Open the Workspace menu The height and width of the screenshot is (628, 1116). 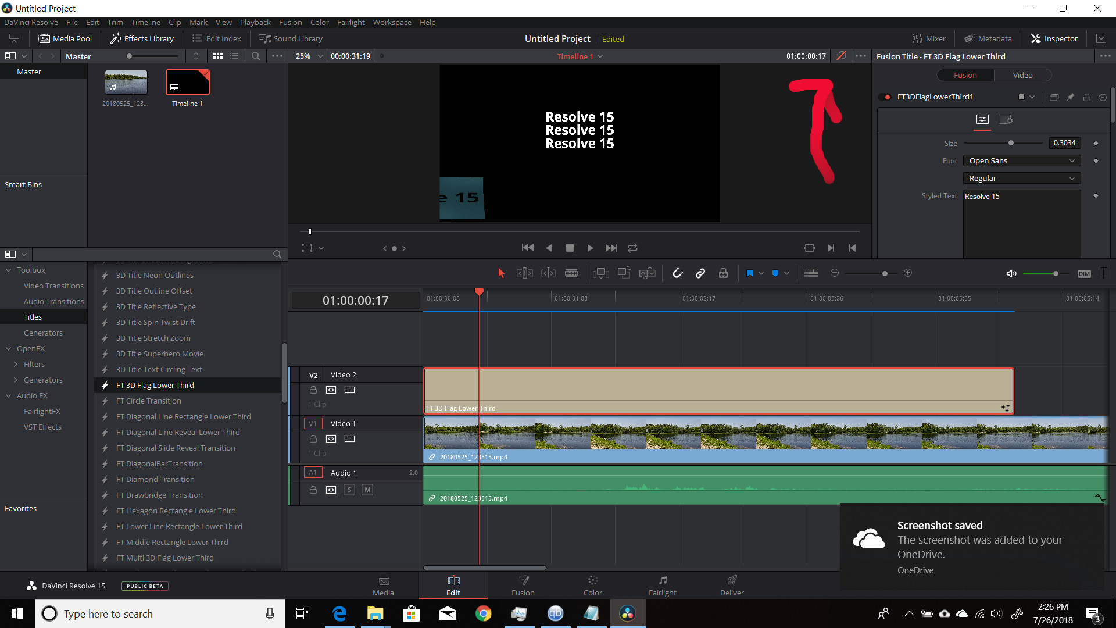392,22
